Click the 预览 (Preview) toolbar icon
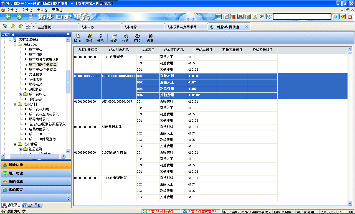 [125, 38]
